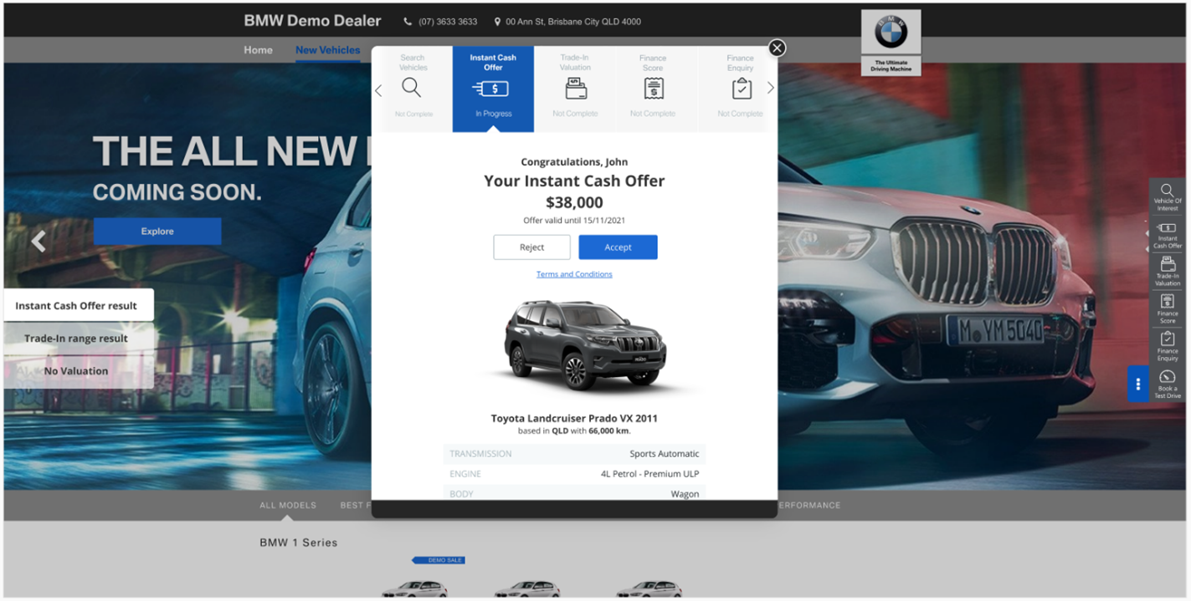This screenshot has width=1191, height=601.
Task: Switch to the ALL MODELS filter tab
Action: coord(288,505)
